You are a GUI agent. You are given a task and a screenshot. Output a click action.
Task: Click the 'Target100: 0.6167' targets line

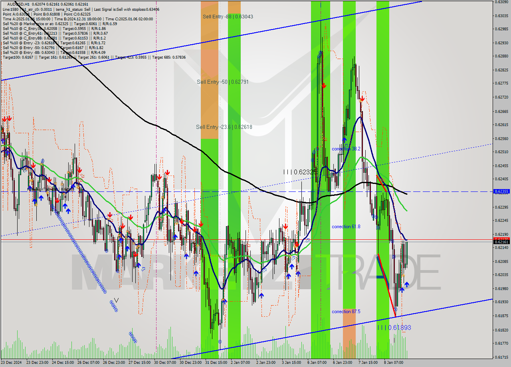[x=94, y=57]
